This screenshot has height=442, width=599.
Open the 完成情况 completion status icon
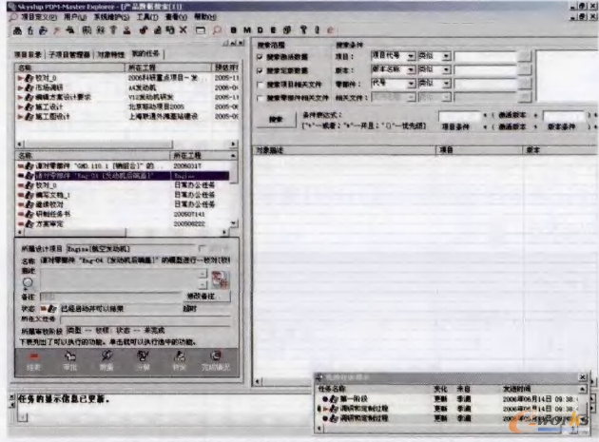(x=217, y=357)
